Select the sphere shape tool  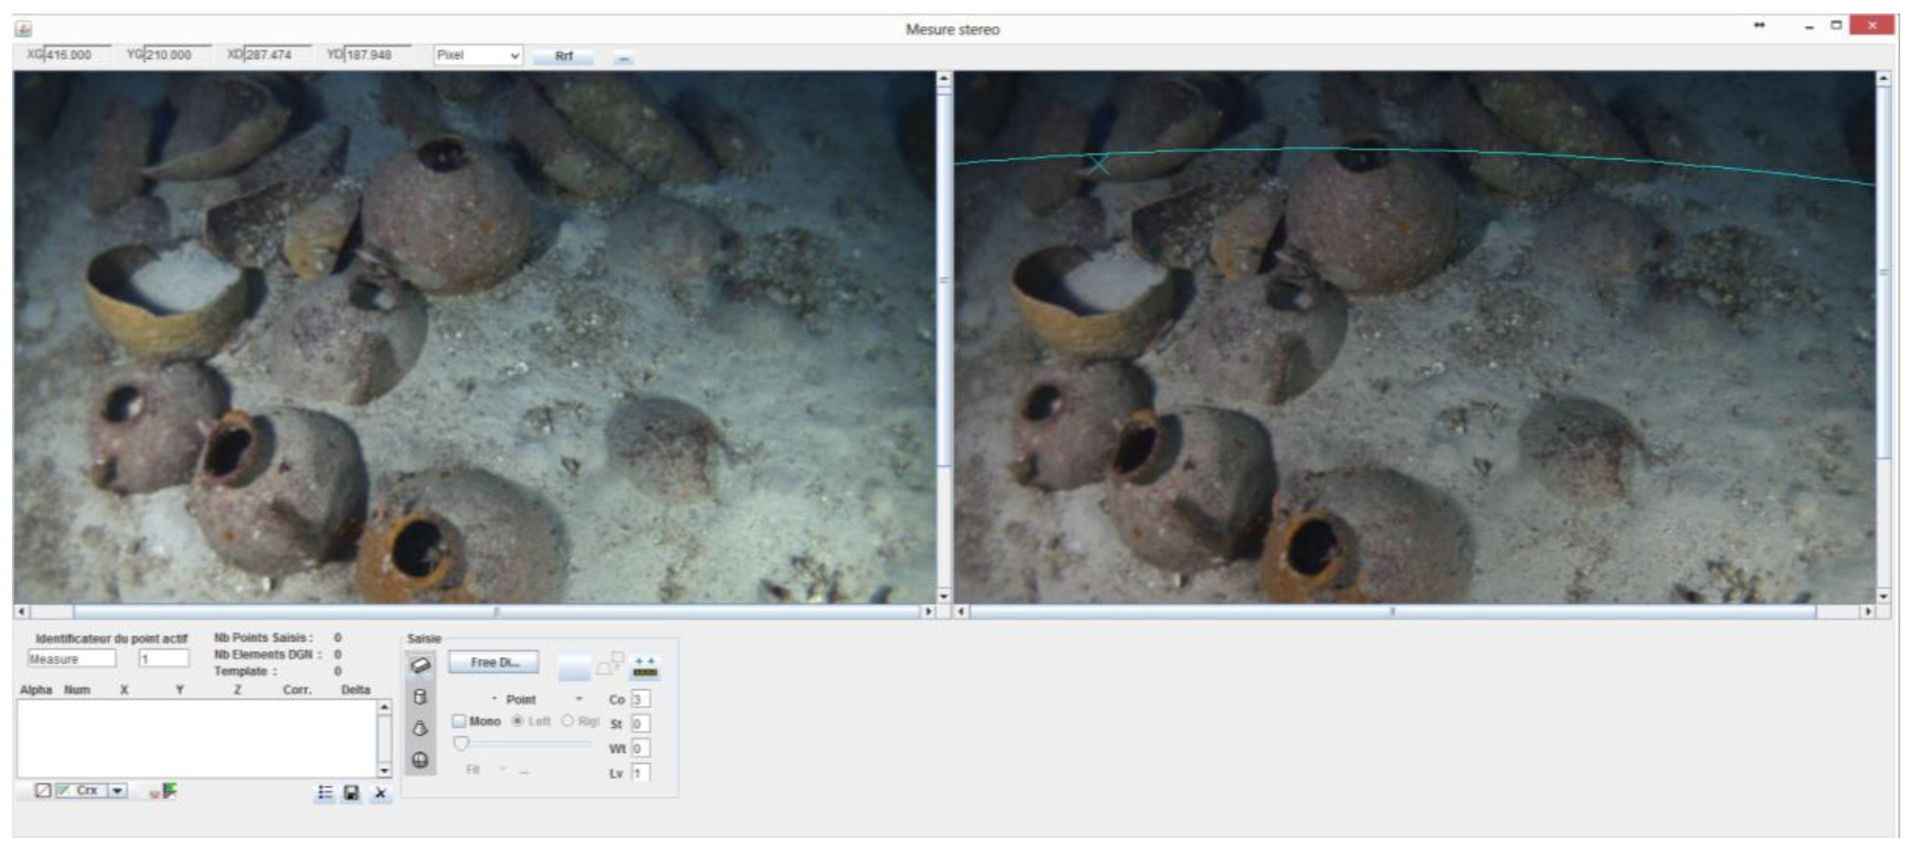pyautogui.click(x=421, y=760)
